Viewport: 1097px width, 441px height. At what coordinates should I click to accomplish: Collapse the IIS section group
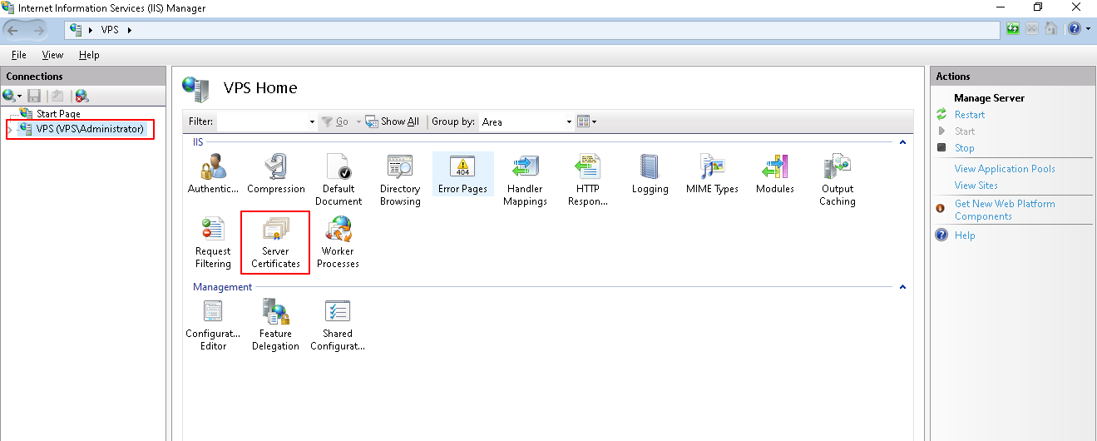[902, 143]
